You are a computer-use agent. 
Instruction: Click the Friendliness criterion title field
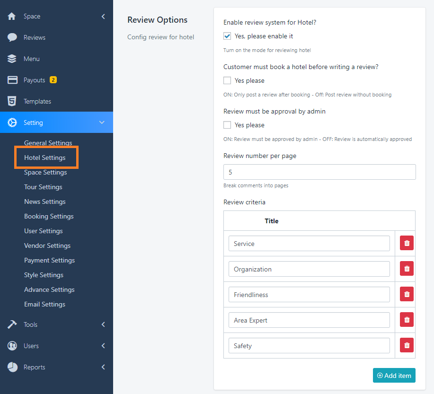[x=309, y=295]
